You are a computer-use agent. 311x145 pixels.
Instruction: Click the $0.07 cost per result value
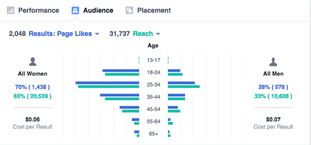(273, 119)
